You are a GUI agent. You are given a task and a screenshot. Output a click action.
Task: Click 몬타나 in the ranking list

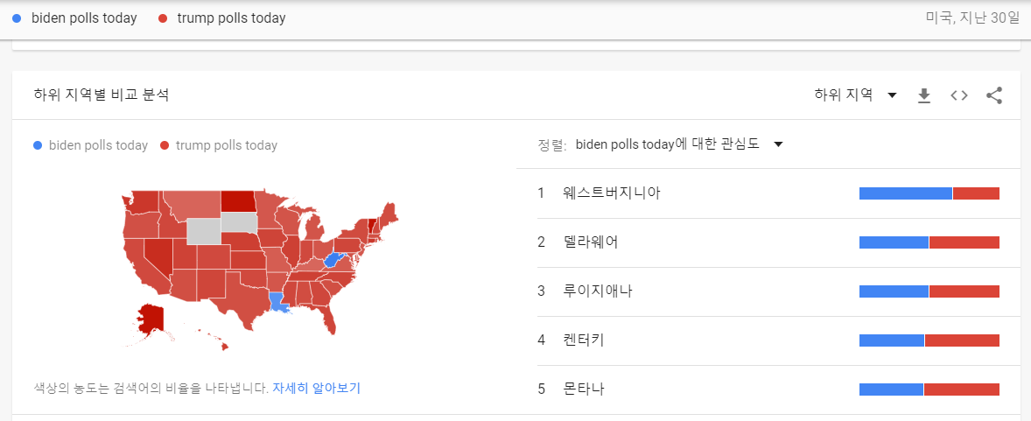pos(584,389)
